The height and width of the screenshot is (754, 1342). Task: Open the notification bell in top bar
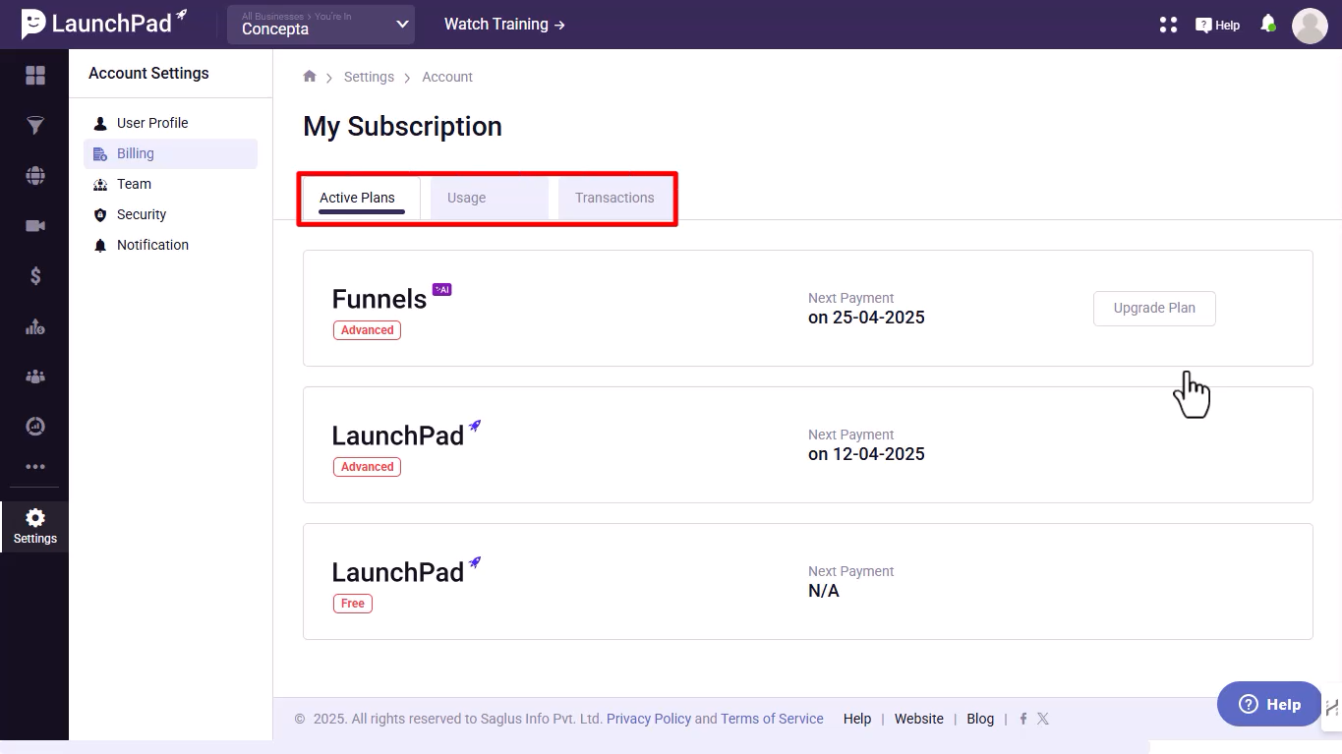[1268, 24]
